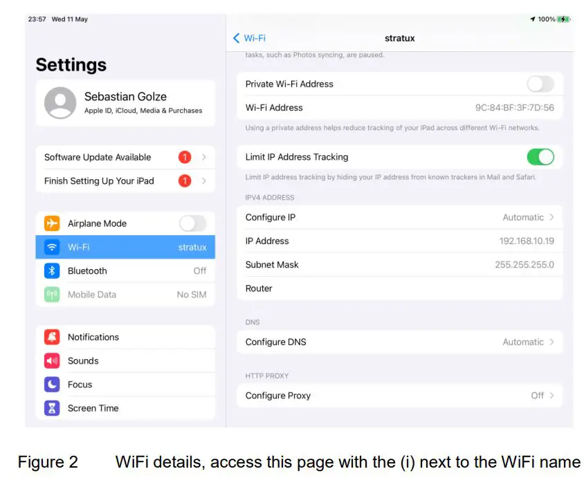Tap the Sounds speaker icon
Viewport: 584px width, 478px height.
coord(52,360)
